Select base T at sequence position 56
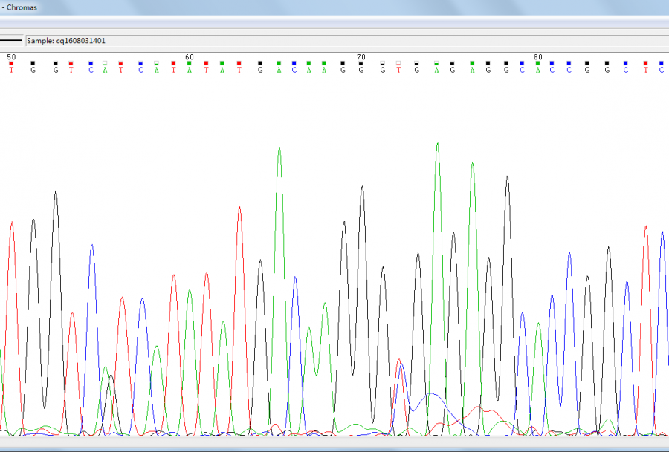This screenshot has width=669, height=452. click(120, 70)
